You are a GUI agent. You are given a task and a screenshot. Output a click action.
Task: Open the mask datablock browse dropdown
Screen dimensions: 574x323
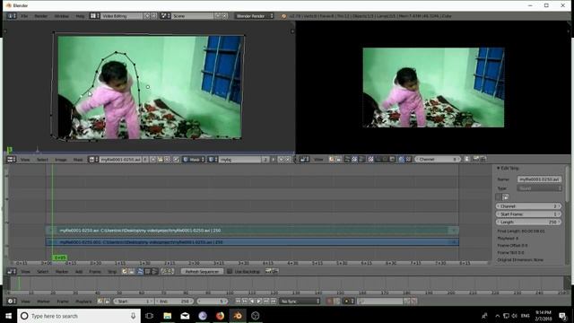click(x=213, y=160)
